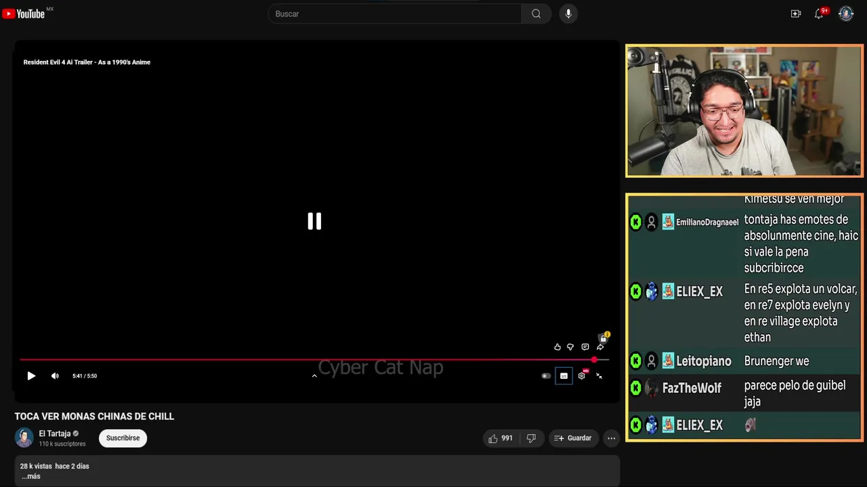
Task: Exit fullscreen with the collapse arrows icon
Action: click(x=599, y=376)
